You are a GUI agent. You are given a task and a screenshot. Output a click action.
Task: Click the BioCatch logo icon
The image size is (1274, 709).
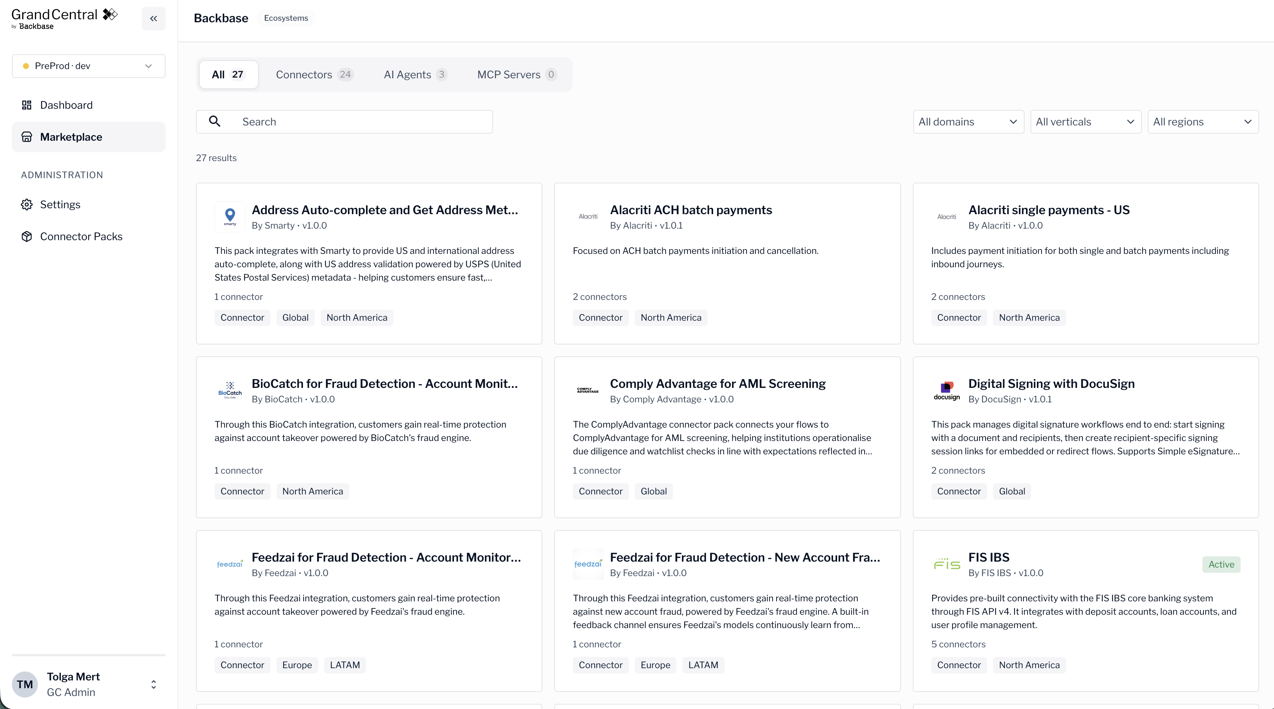click(x=230, y=390)
